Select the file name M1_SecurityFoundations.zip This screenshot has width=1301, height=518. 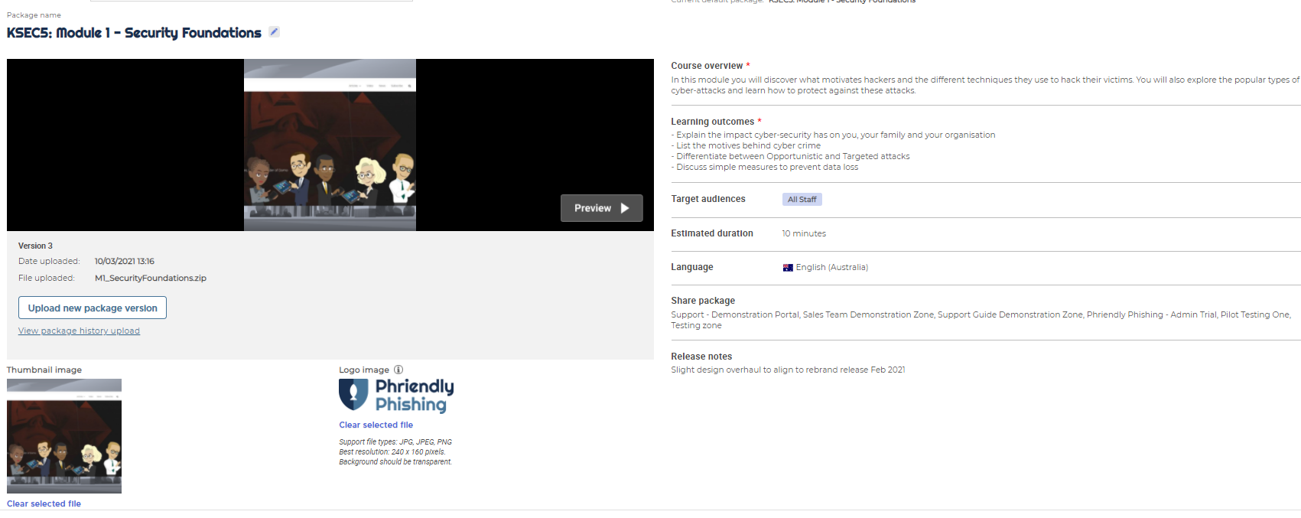pyautogui.click(x=151, y=279)
